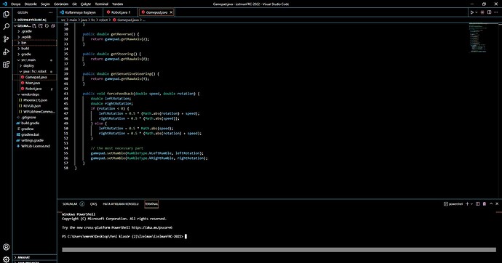The image size is (502, 263).
Task: Open the Yardım menu
Action: 117,4
